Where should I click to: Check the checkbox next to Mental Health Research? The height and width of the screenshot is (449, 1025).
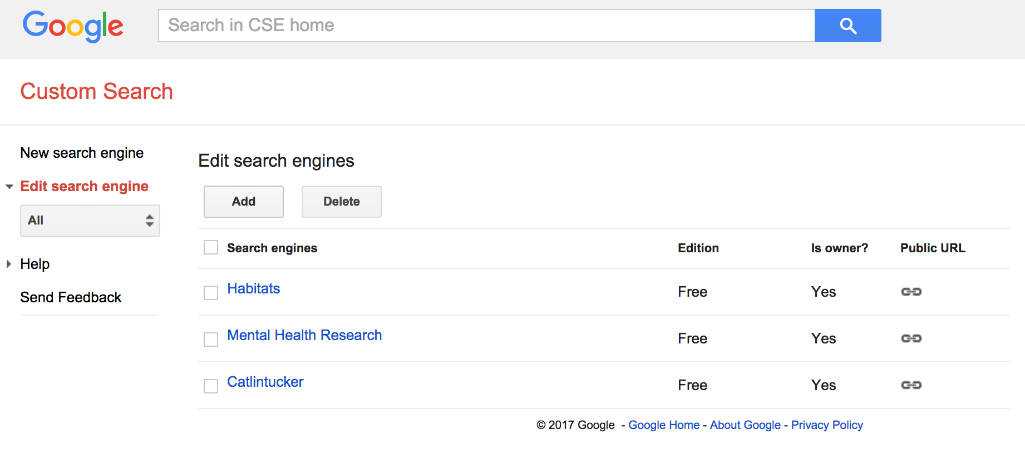pyautogui.click(x=210, y=338)
